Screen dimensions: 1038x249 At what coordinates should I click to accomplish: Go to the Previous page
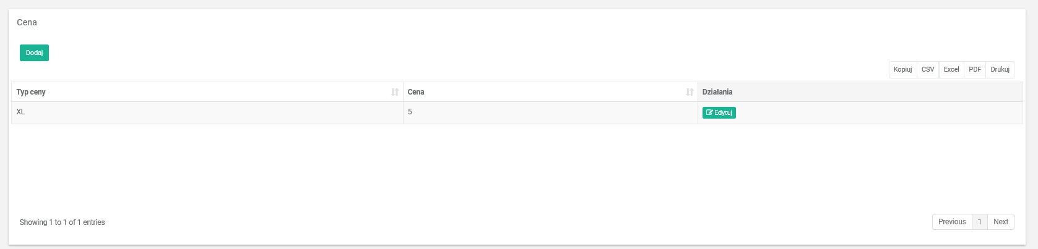[x=951, y=222]
